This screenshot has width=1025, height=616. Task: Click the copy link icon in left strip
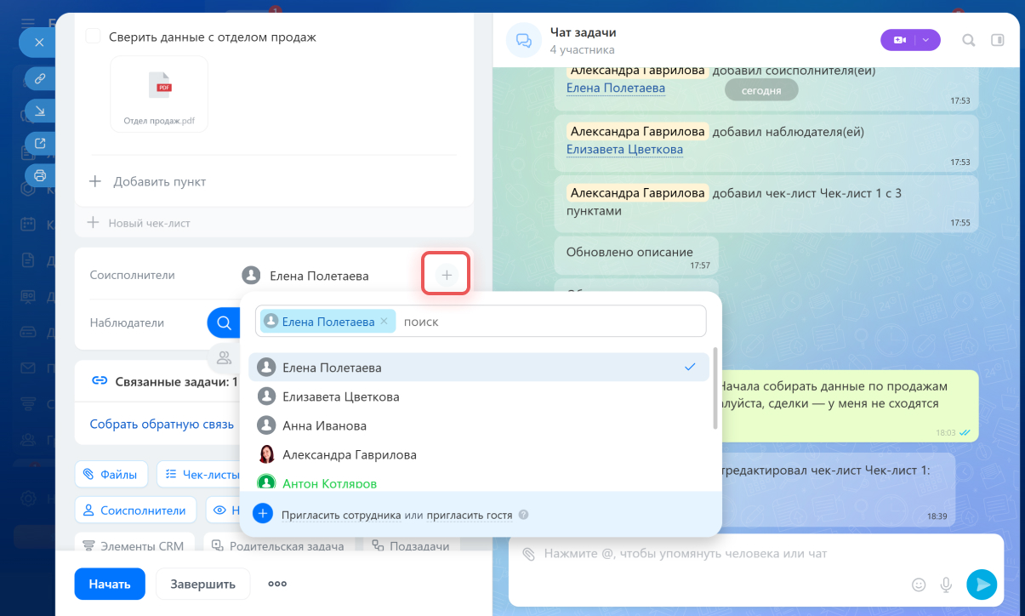(39, 79)
